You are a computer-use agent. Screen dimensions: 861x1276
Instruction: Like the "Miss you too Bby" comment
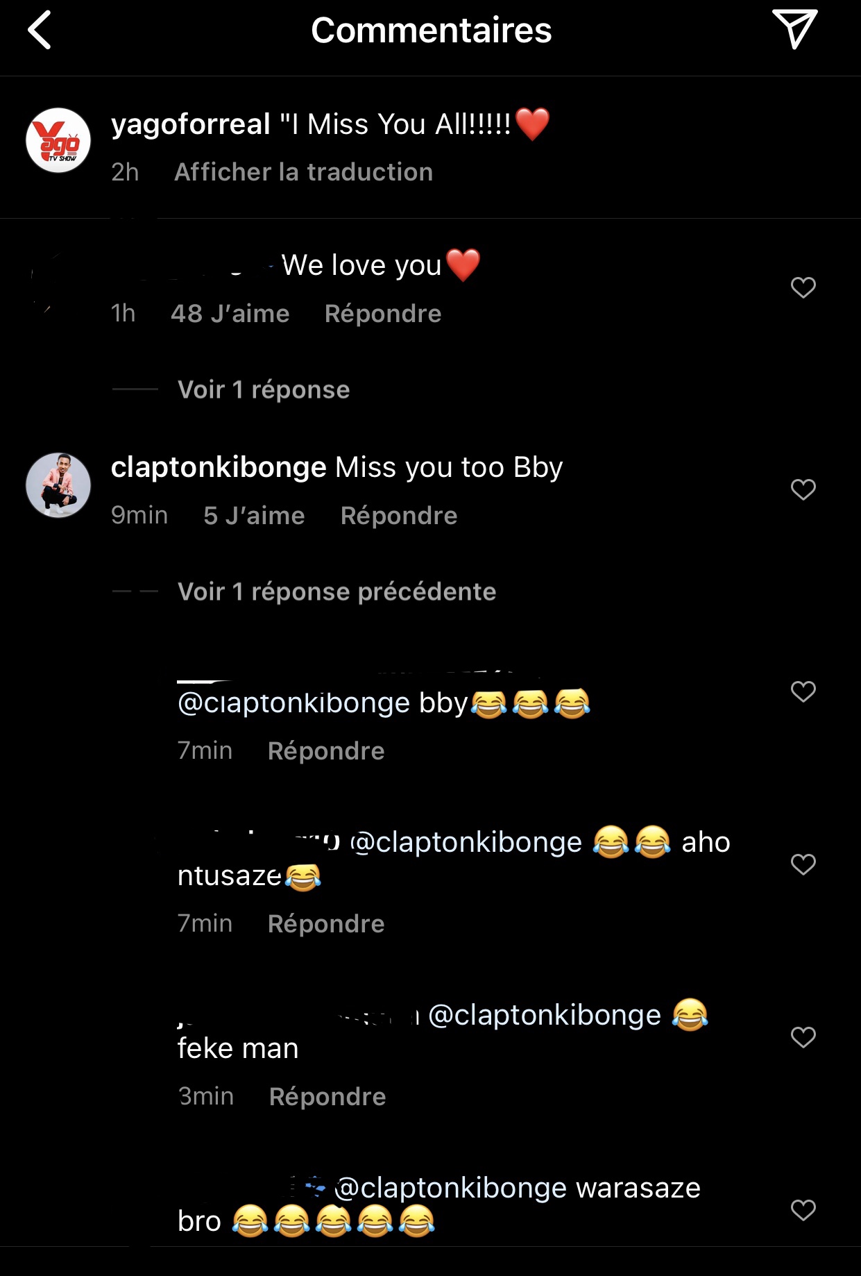pos(803,489)
